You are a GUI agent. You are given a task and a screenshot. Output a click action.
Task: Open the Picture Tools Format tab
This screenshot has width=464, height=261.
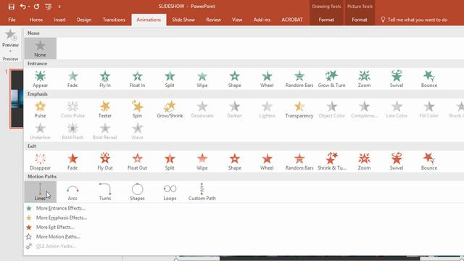pos(360,20)
